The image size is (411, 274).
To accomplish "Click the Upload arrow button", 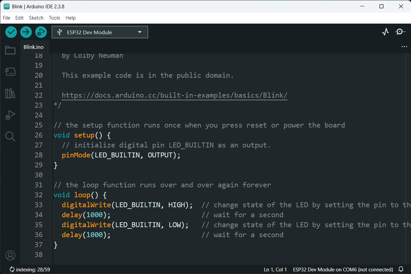I will [x=26, y=32].
